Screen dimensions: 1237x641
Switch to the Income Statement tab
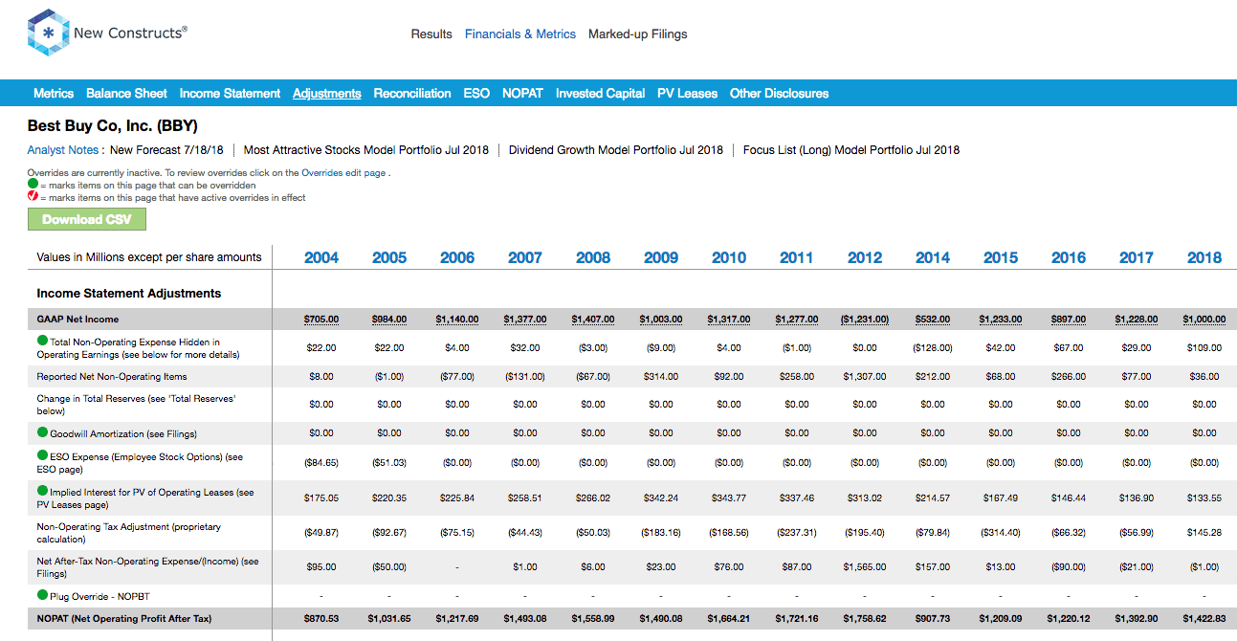[230, 93]
